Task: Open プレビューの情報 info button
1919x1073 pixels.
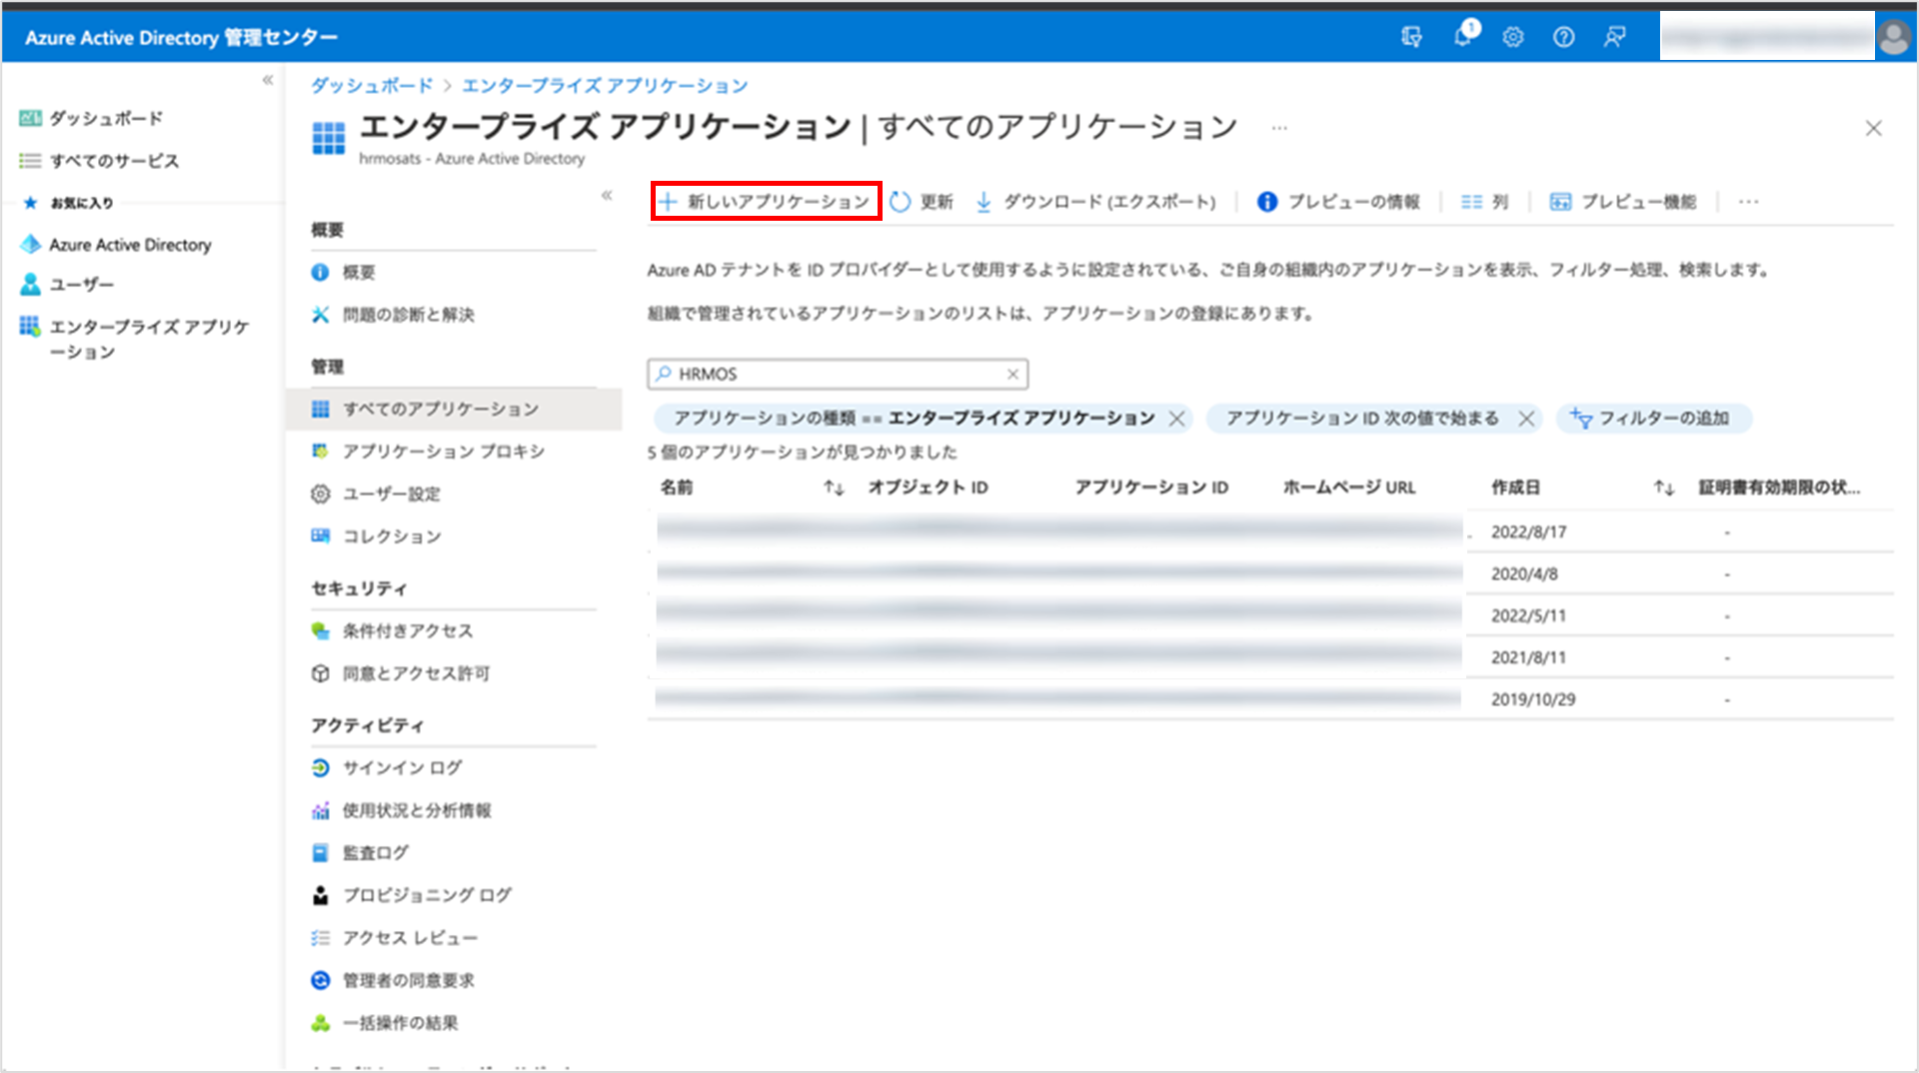Action: [1338, 202]
